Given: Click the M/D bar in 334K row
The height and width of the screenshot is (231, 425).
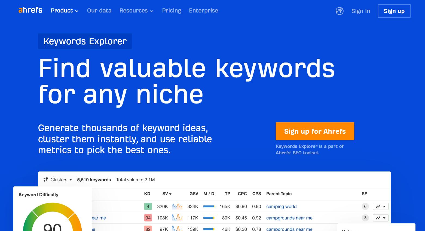Looking at the screenshot, I should (209, 207).
